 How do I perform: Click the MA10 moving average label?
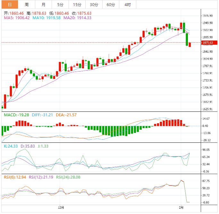click(46, 18)
